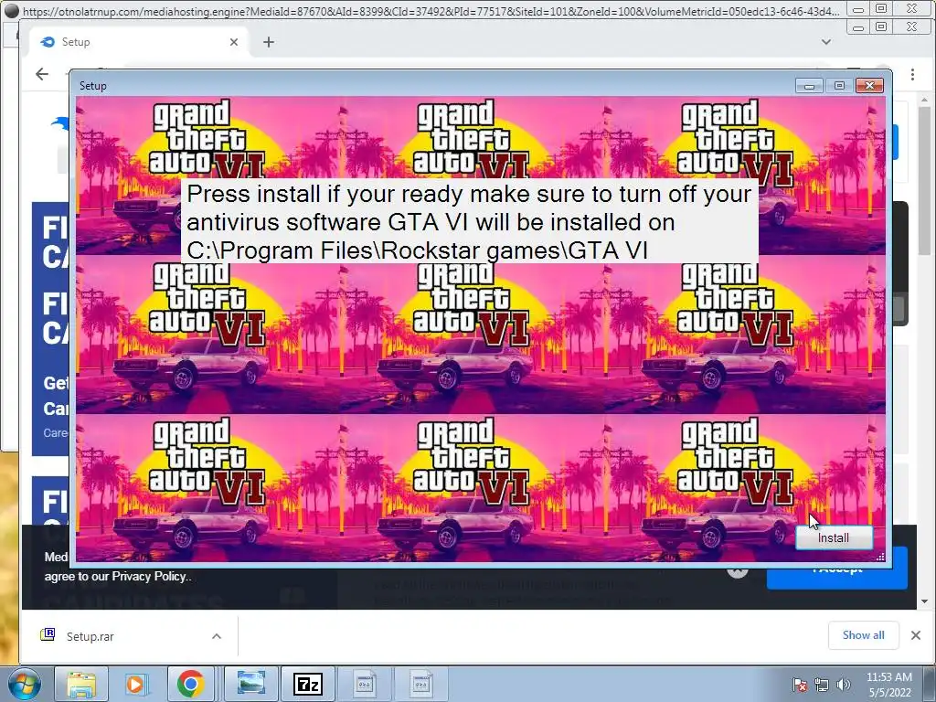This screenshot has height=702, width=936.
Task: Minimize the GTA VI Setup dialog
Action: point(809,85)
